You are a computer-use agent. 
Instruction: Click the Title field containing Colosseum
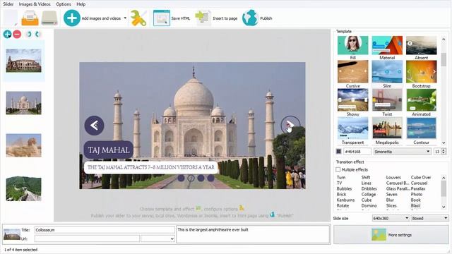click(105, 230)
